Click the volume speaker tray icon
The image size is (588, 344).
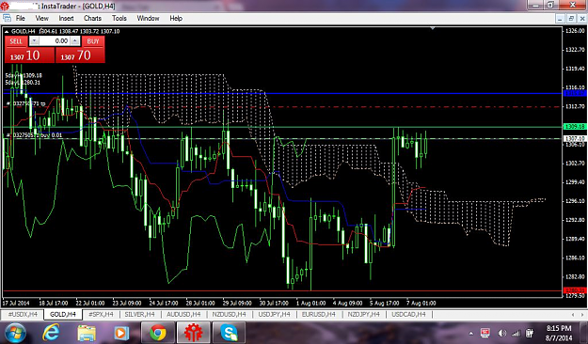[x=501, y=333]
